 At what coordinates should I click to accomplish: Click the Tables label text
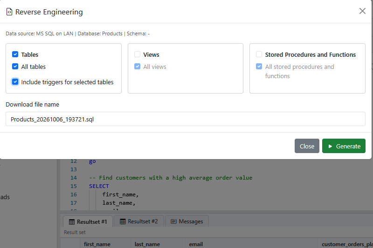pos(30,54)
